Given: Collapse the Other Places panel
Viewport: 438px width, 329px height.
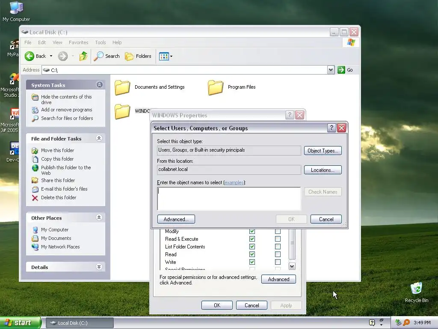Looking at the screenshot, I should 99,217.
